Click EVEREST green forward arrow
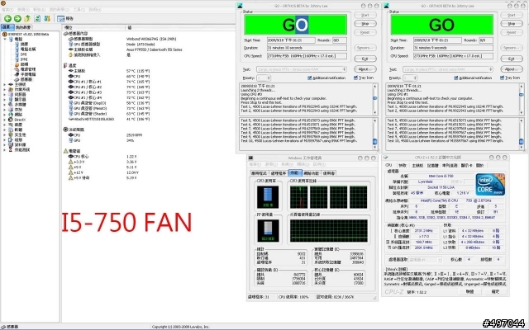529x330 pixels. pos(17,18)
